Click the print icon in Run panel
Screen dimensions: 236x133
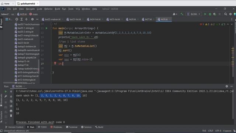[x=11, y=111]
